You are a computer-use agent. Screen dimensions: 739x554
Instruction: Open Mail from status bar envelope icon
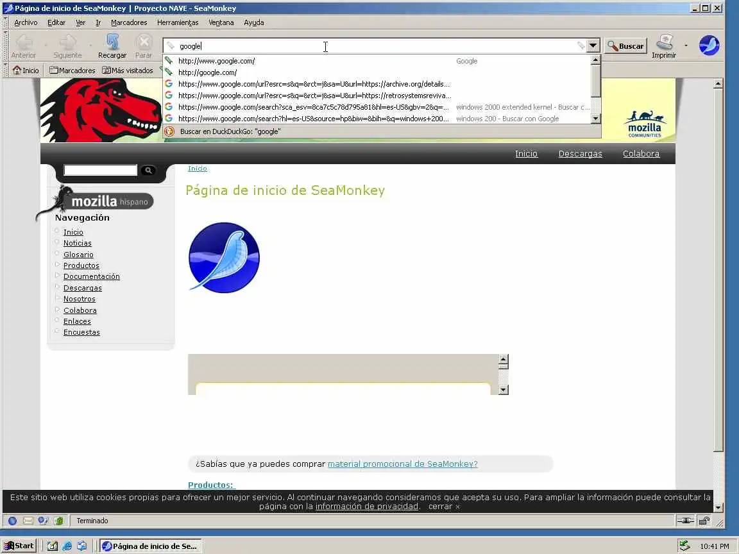[x=28, y=521]
